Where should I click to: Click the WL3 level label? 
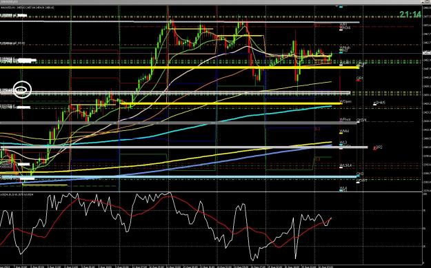coord(343,143)
